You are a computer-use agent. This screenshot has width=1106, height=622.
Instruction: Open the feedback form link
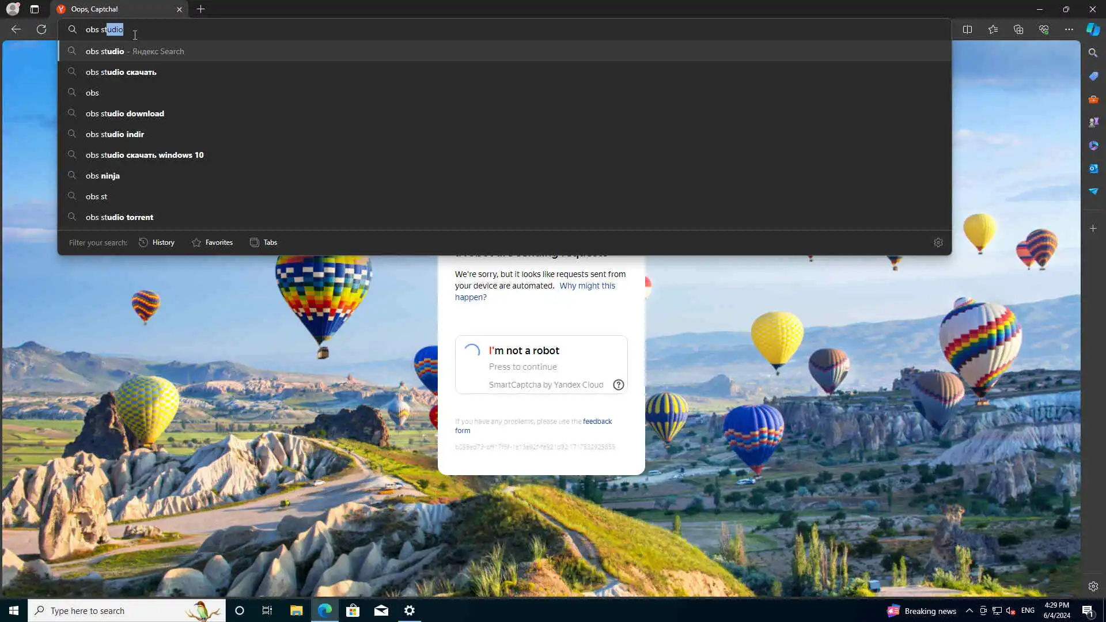pos(597,422)
